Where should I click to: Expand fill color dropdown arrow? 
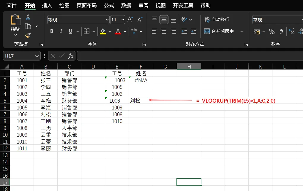click(x=110, y=31)
